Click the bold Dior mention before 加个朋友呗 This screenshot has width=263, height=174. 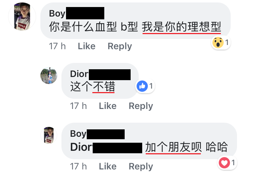click(106, 148)
